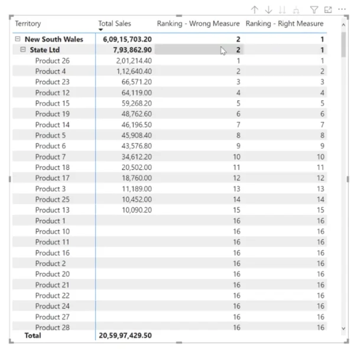
Task: Open More options ellipsis menu
Action: pyautogui.click(x=342, y=9)
